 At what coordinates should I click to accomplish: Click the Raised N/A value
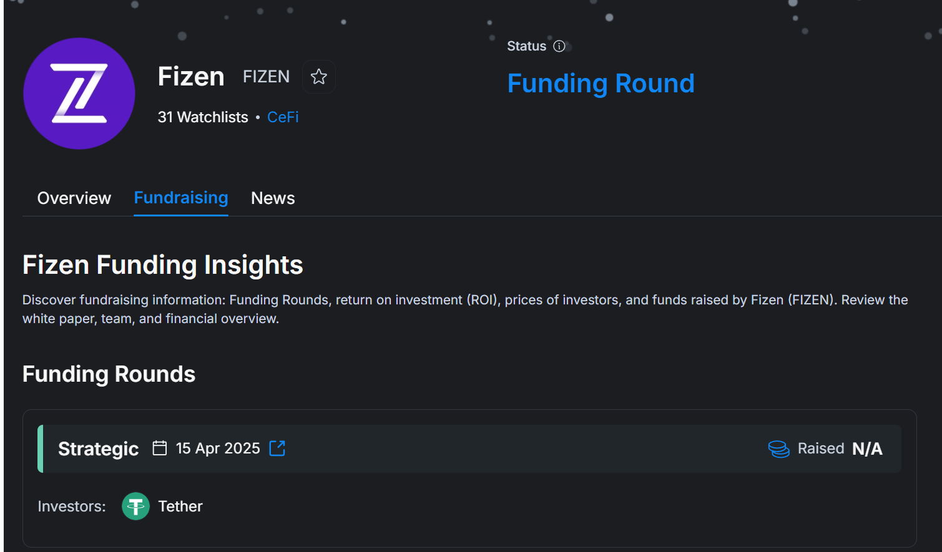(x=867, y=449)
